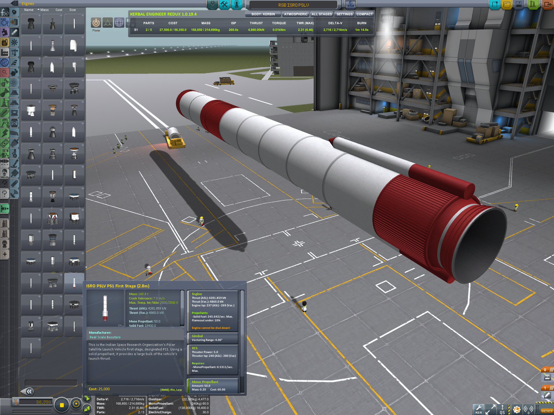554x415 pixels.
Task: Select the green parachute category icon
Action: pos(5,123)
